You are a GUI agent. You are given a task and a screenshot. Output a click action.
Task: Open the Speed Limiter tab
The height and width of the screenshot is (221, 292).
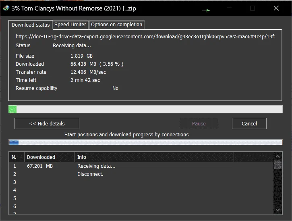(x=70, y=25)
